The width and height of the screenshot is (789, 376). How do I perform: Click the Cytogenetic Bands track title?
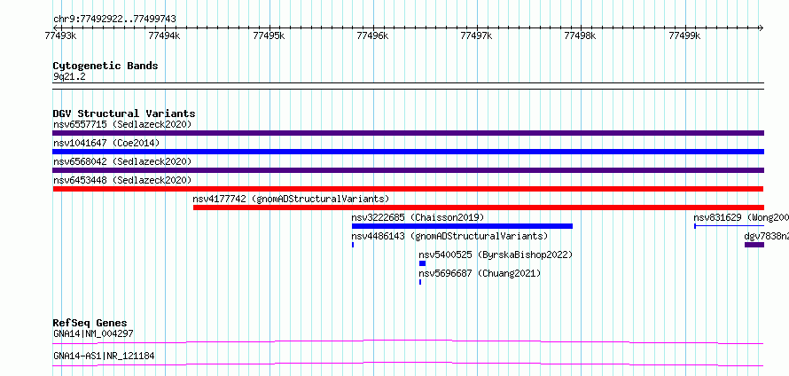pos(105,66)
